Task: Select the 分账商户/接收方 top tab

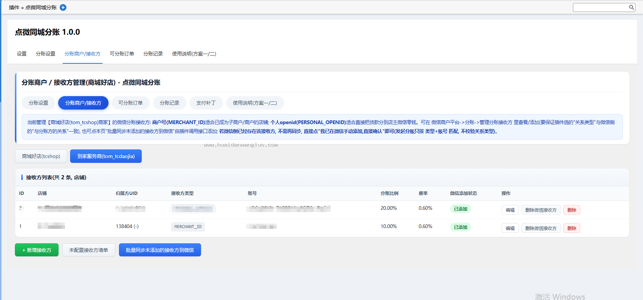Action: click(82, 54)
